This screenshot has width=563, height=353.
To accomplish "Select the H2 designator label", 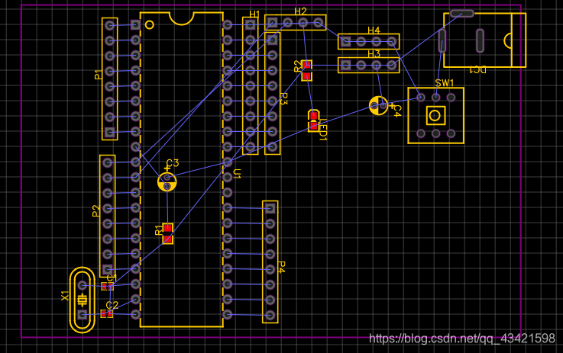I will pos(300,11).
